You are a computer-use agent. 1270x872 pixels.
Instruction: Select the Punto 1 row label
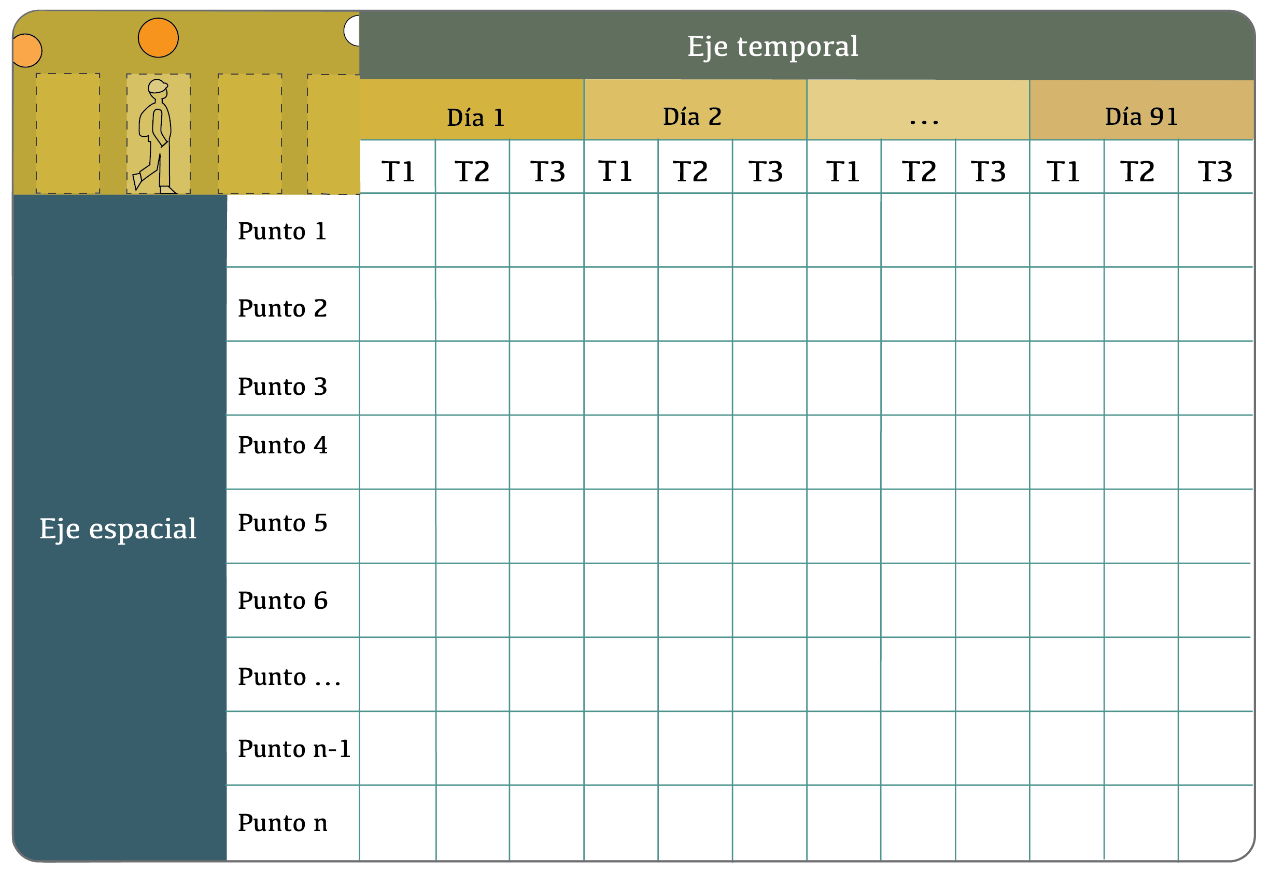pyautogui.click(x=293, y=231)
